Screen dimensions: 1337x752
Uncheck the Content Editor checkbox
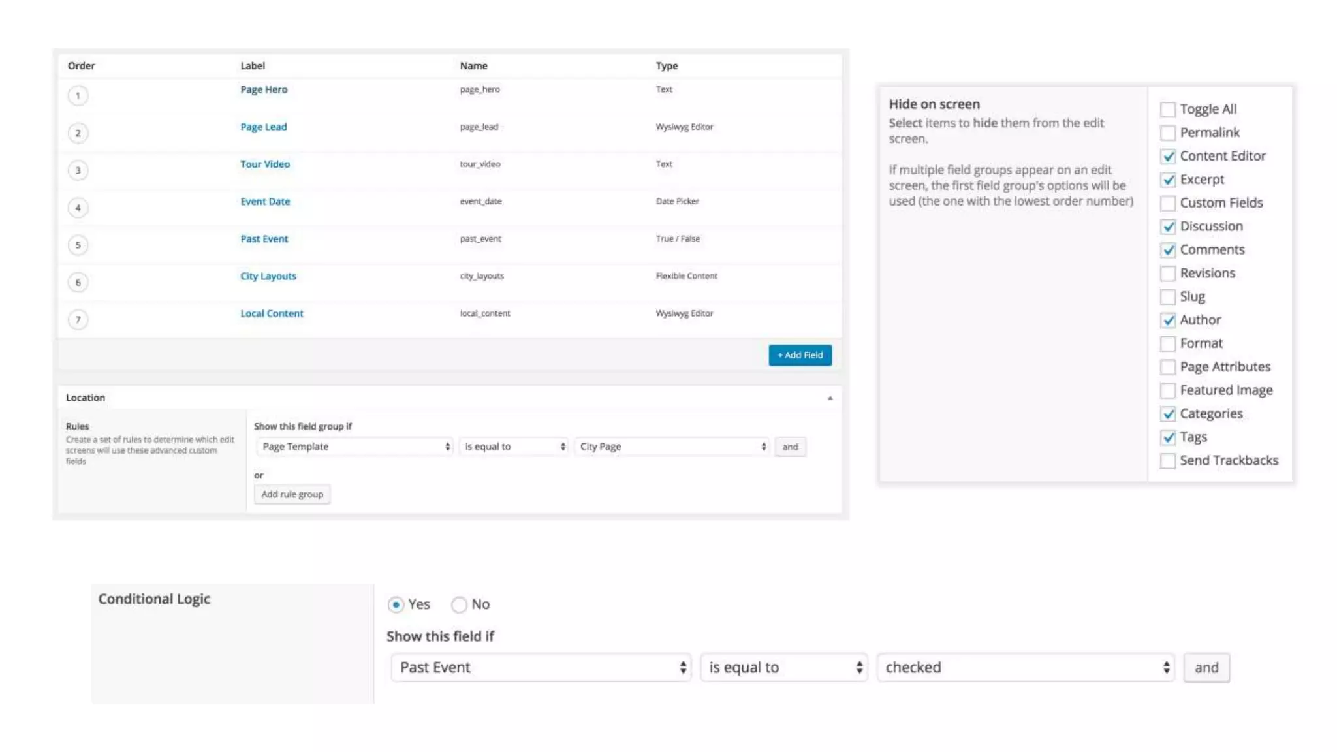point(1168,157)
